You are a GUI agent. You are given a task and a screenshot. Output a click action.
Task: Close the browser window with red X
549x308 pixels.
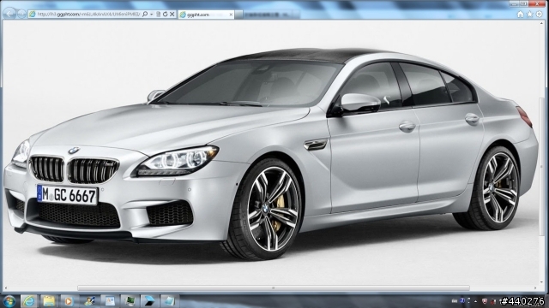pos(537,3)
